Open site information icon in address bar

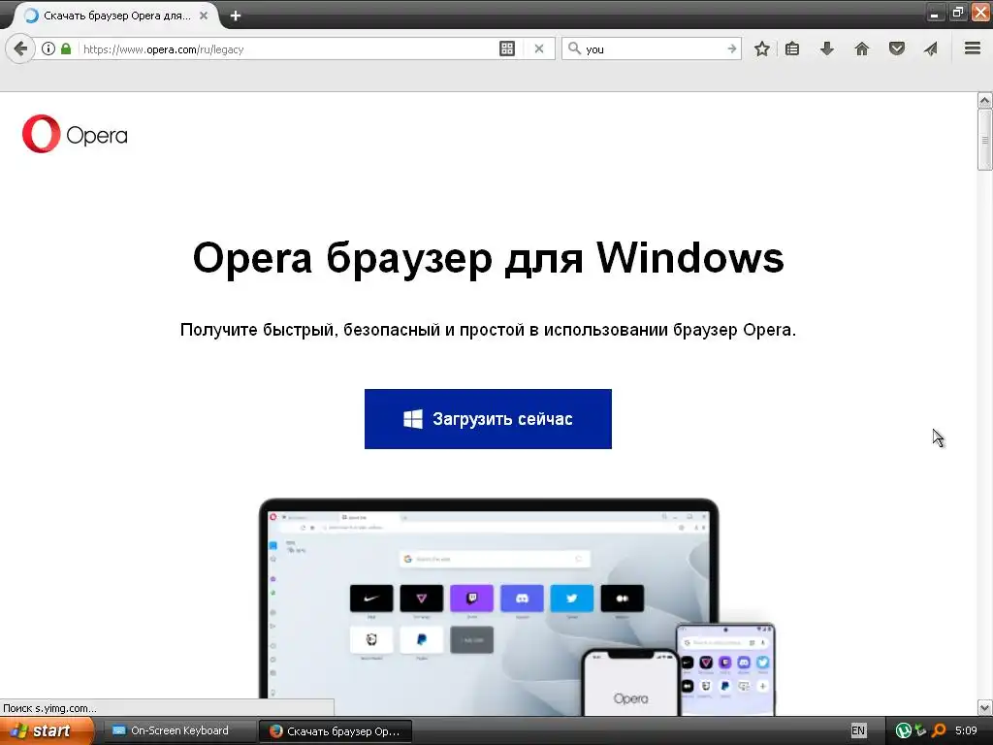tap(48, 49)
